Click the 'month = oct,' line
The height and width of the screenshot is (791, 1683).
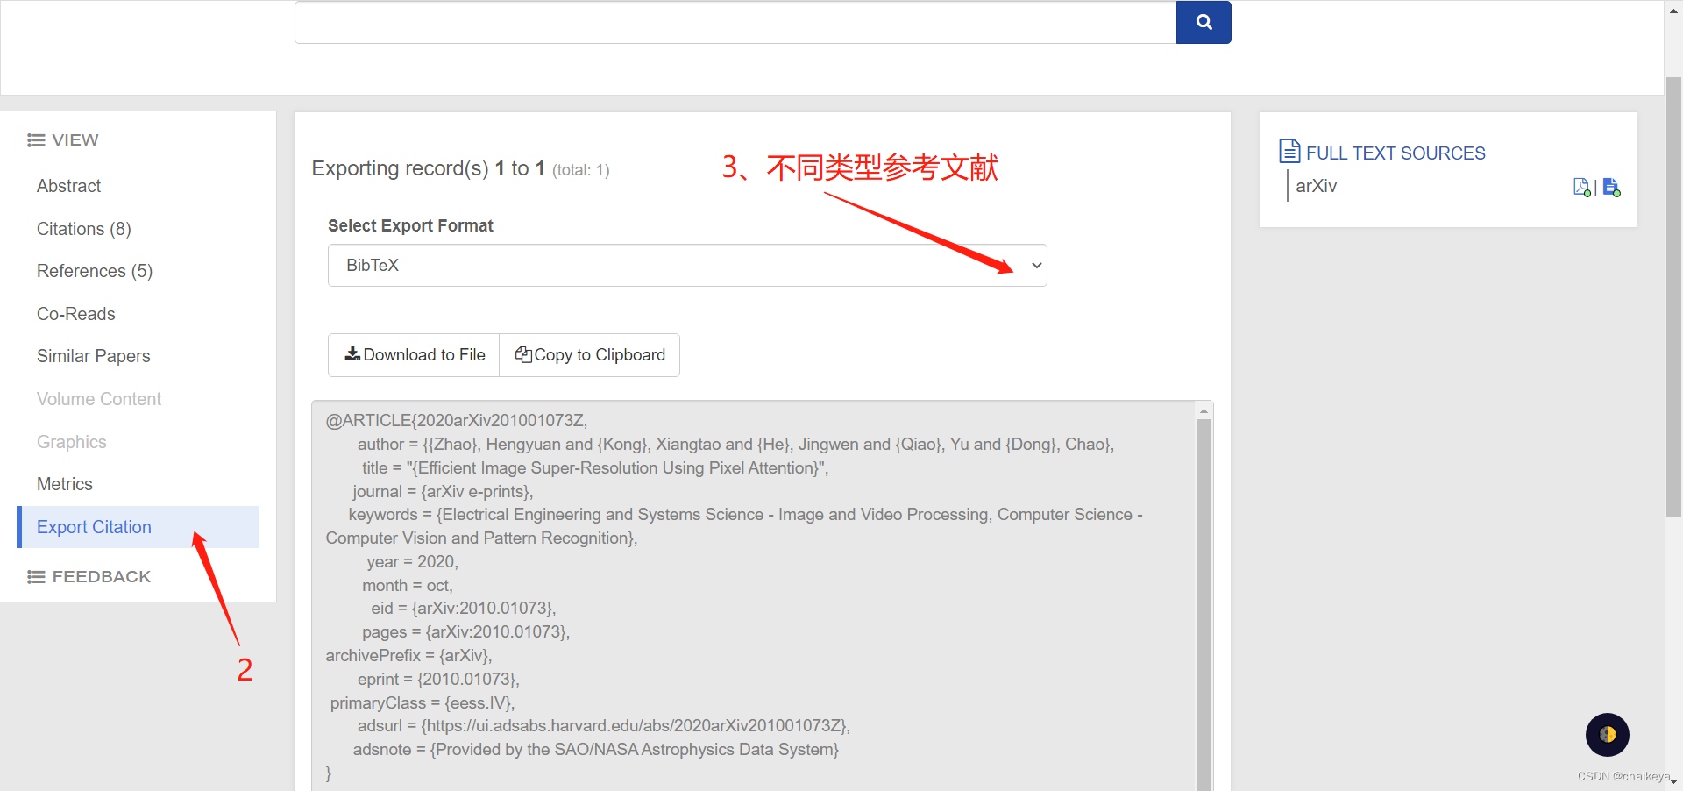click(408, 586)
